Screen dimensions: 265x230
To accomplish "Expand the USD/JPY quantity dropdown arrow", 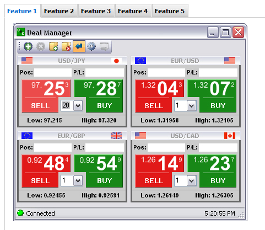I will point(78,105).
